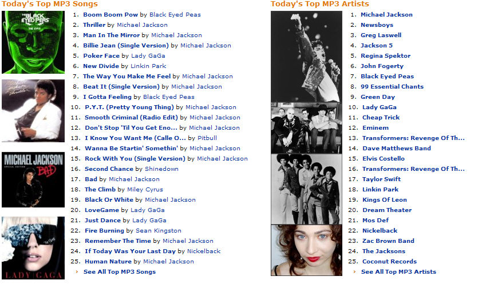Image resolution: width=490 pixels, height=288 pixels.
Task: Open the Jackson 5 group artist photo
Action: tap(306, 189)
